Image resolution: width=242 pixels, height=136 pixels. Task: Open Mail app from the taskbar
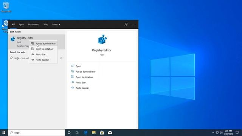pyautogui.click(x=110, y=133)
